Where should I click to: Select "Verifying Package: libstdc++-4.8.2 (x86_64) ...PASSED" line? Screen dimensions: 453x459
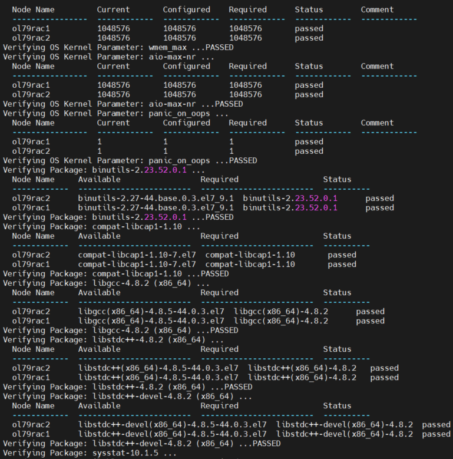click(128, 387)
